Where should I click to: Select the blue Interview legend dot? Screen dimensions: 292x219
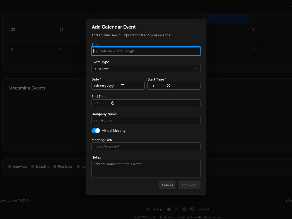click(10, 166)
